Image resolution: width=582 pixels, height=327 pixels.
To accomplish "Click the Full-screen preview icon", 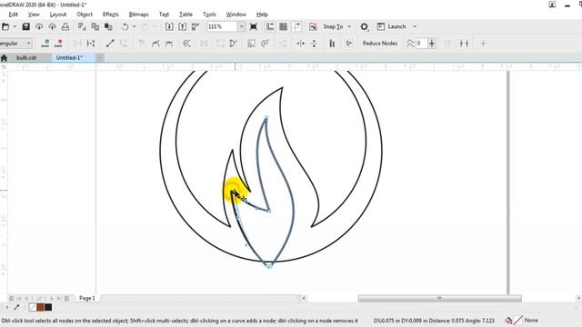I will (x=254, y=26).
